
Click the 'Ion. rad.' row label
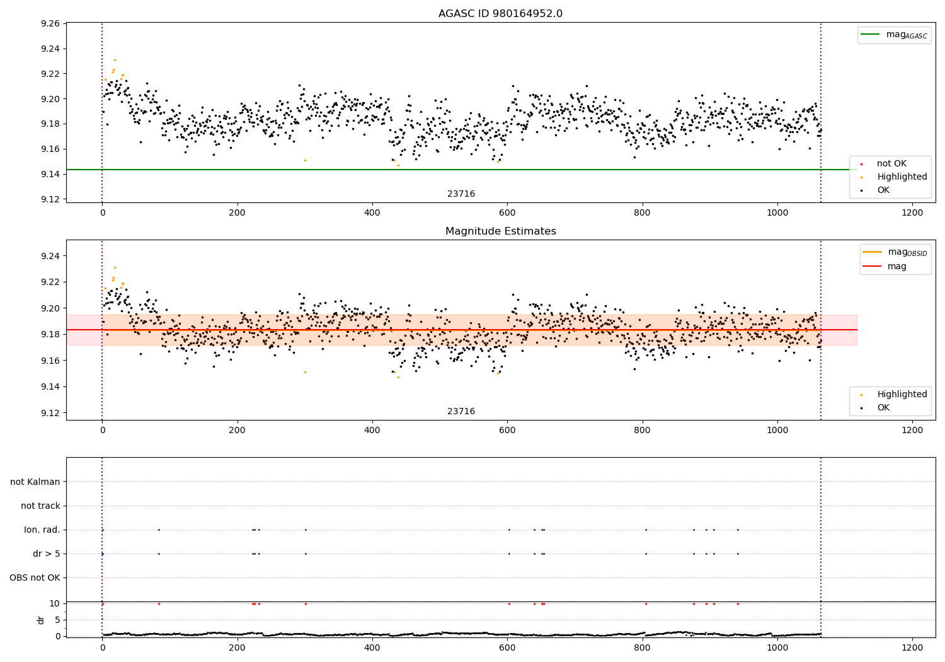pyautogui.click(x=42, y=530)
